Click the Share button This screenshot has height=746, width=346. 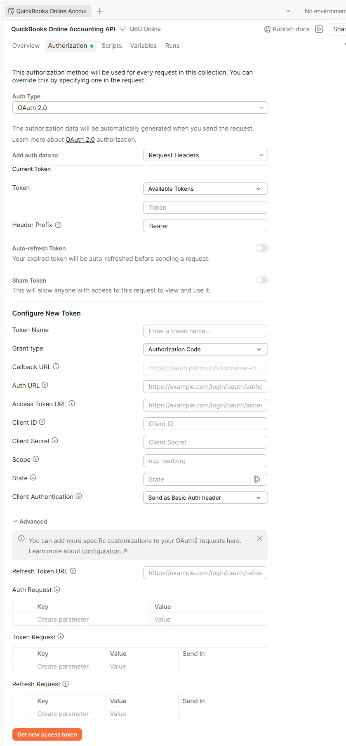tap(338, 29)
